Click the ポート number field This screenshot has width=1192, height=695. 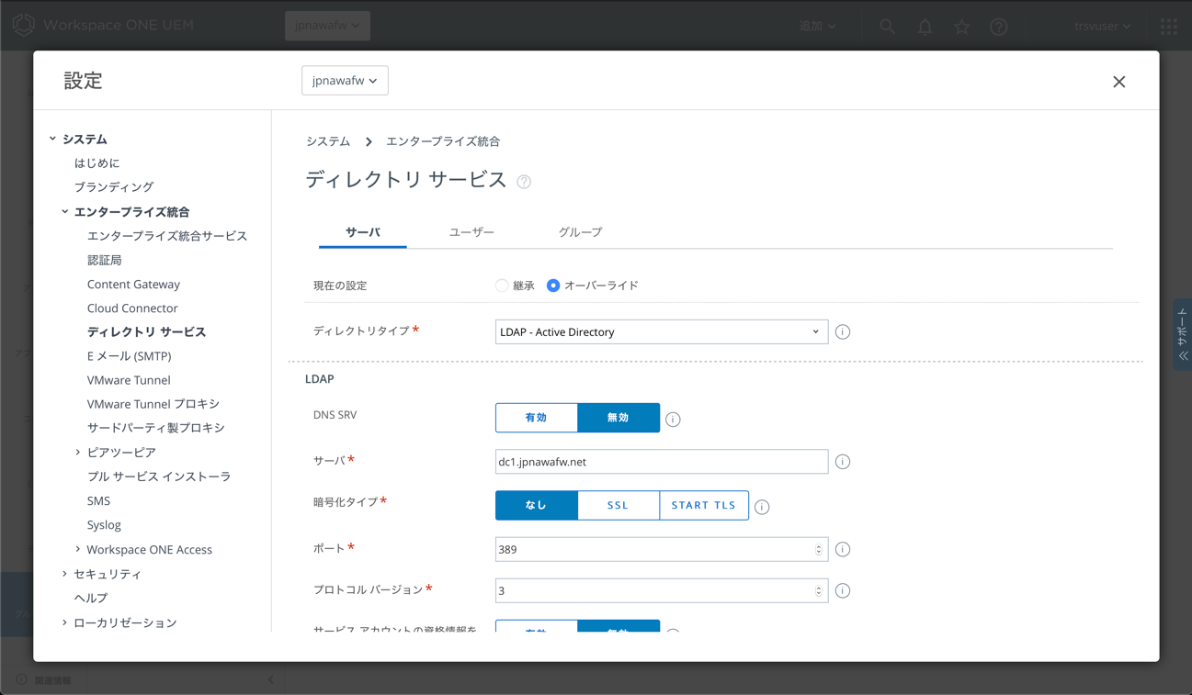(x=662, y=549)
